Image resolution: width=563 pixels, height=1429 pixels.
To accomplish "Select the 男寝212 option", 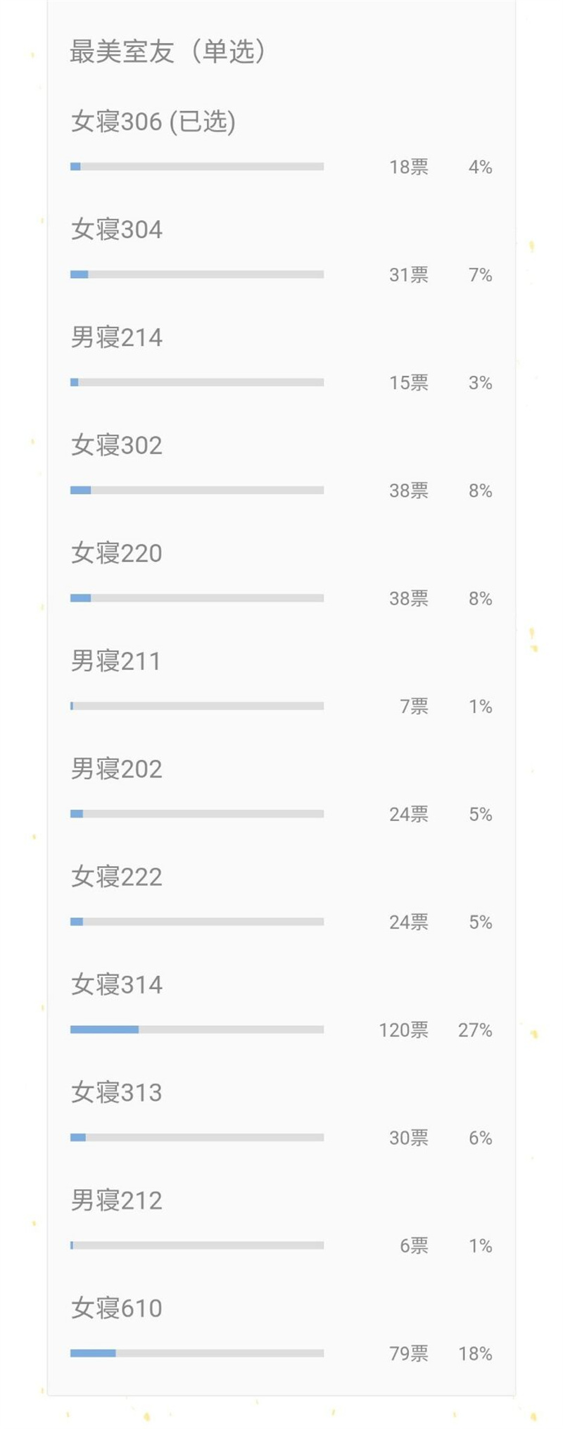I will pos(117,1200).
